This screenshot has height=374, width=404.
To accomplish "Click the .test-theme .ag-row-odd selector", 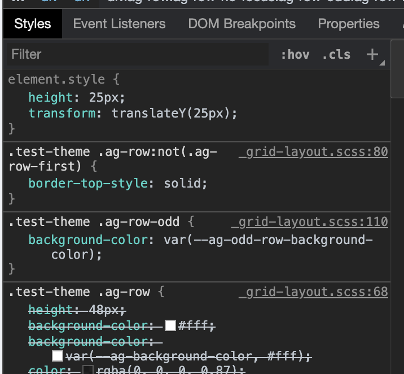I will pyautogui.click(x=94, y=222).
